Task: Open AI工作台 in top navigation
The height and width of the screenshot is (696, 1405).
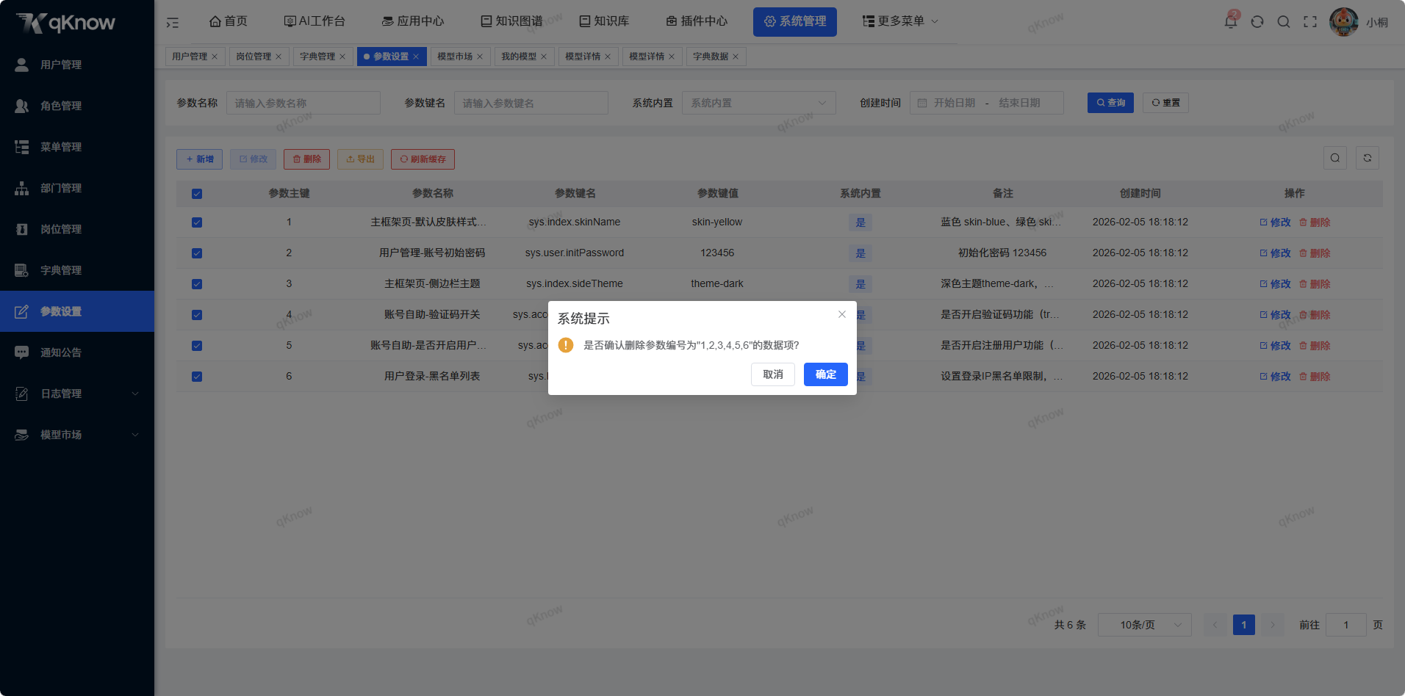Action: click(x=315, y=21)
